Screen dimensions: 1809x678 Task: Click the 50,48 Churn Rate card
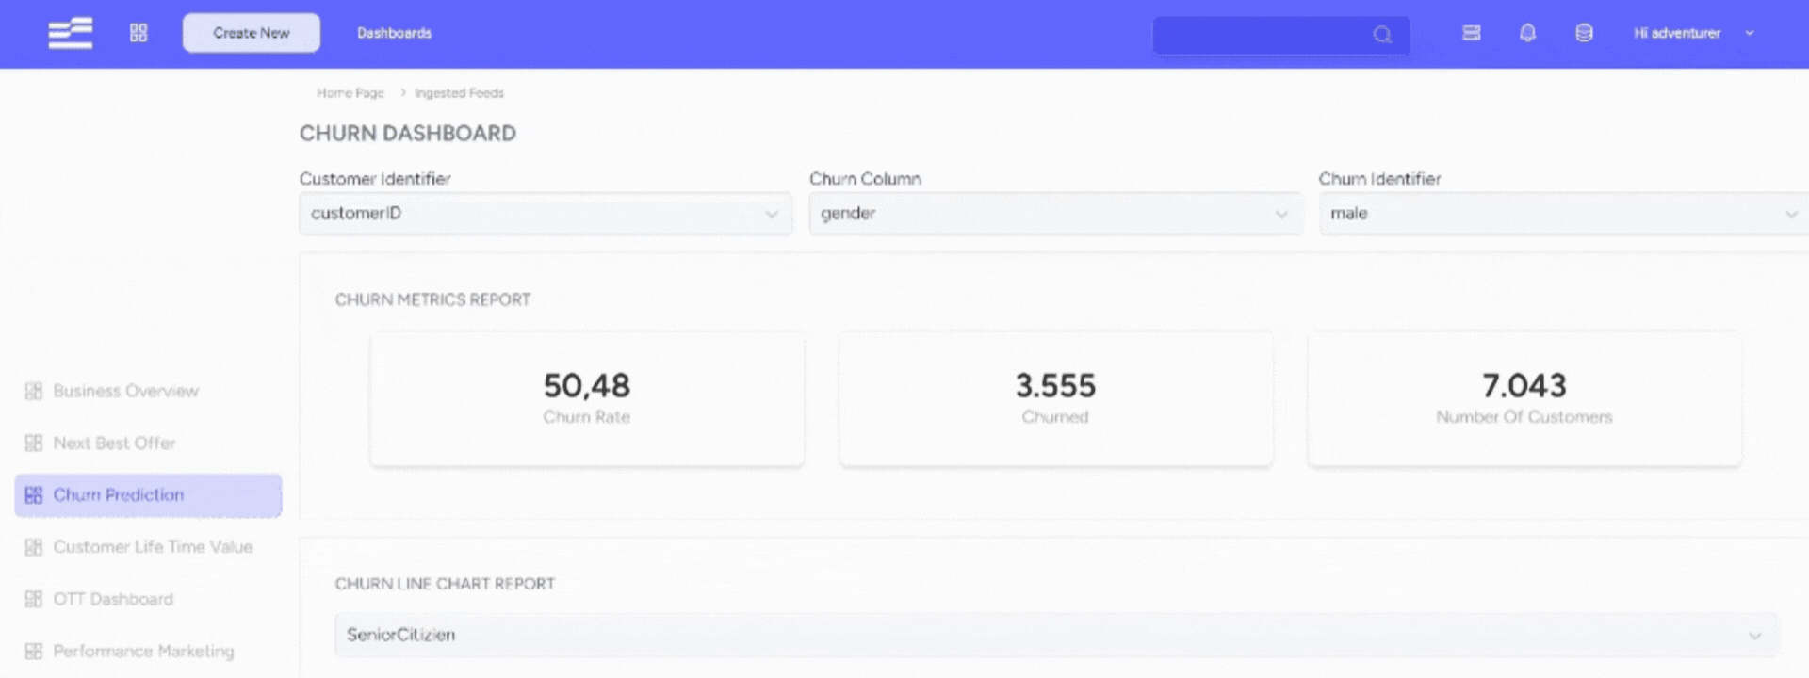(587, 399)
